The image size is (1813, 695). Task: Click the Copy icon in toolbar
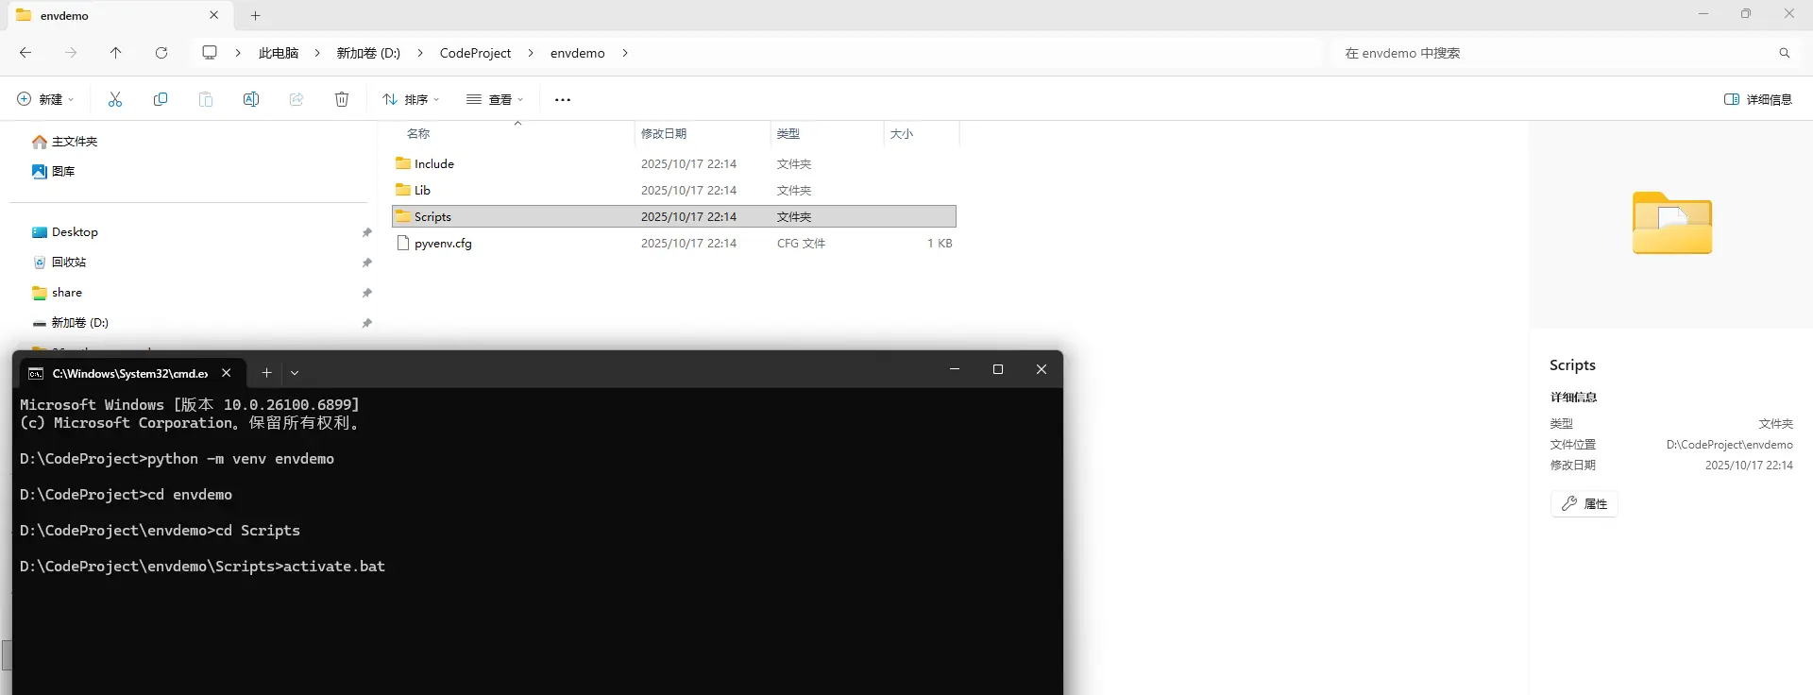161,99
